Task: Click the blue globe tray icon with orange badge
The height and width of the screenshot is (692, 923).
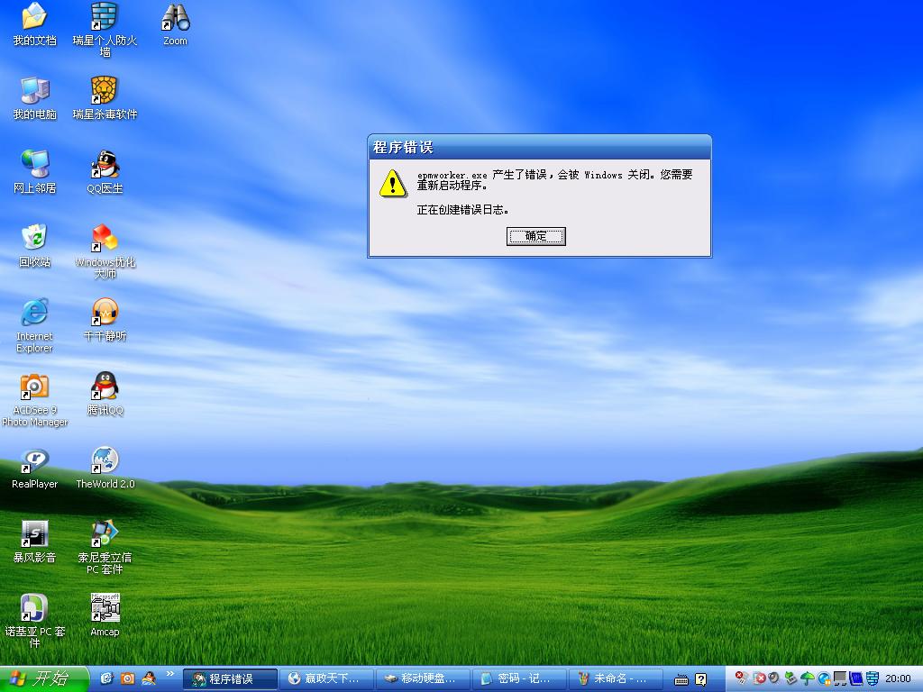Action: [824, 679]
